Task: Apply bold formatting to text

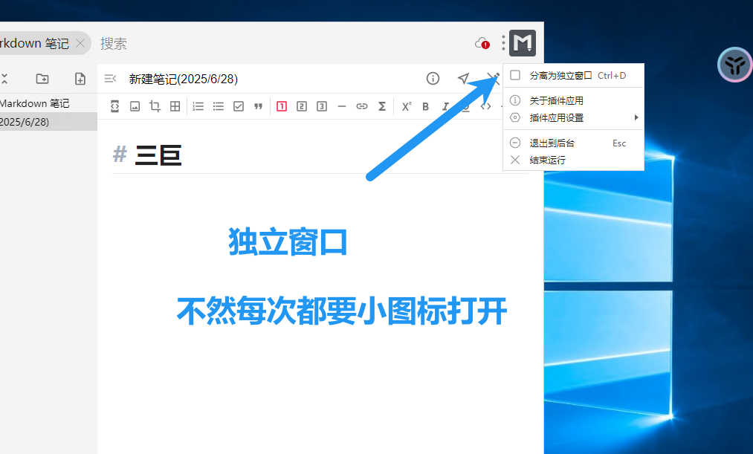Action: (x=426, y=106)
